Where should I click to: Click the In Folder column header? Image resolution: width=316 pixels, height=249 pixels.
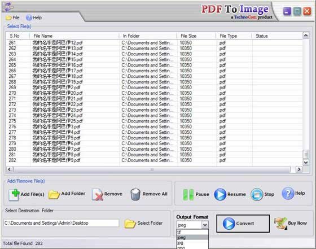coord(148,36)
